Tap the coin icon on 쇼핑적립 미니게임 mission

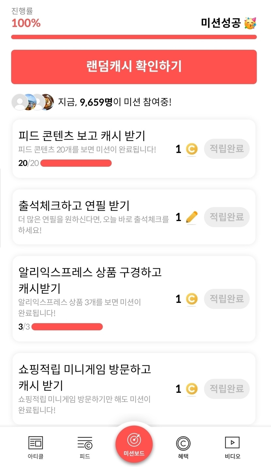coord(192,389)
